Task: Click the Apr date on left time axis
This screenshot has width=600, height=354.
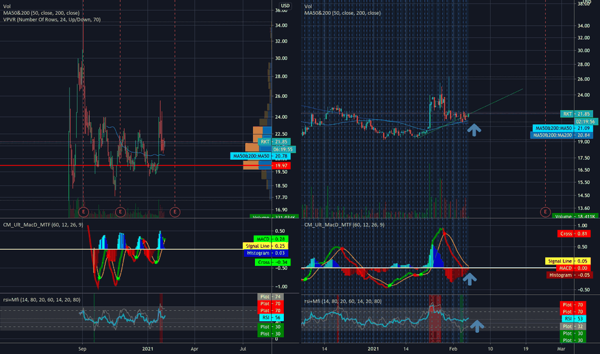Action: pos(194,349)
